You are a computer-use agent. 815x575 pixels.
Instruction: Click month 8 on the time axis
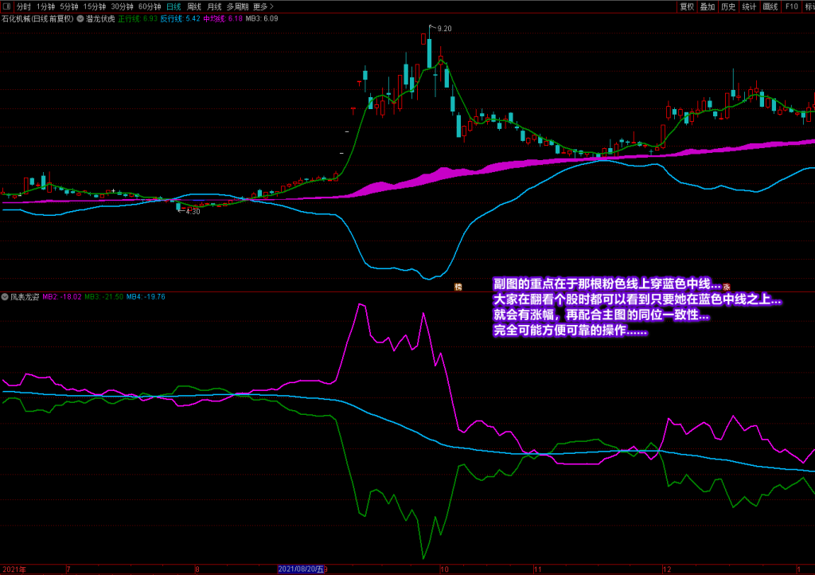tap(197, 569)
